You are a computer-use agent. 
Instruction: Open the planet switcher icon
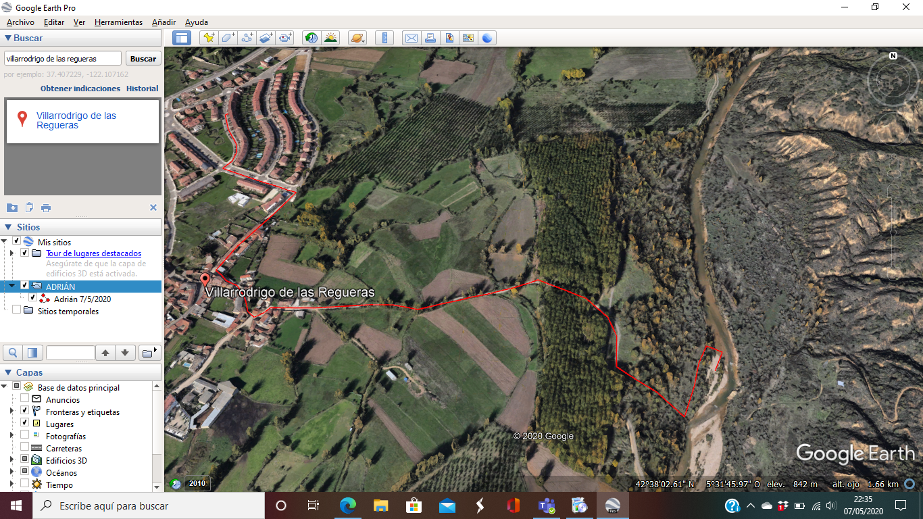tap(357, 38)
